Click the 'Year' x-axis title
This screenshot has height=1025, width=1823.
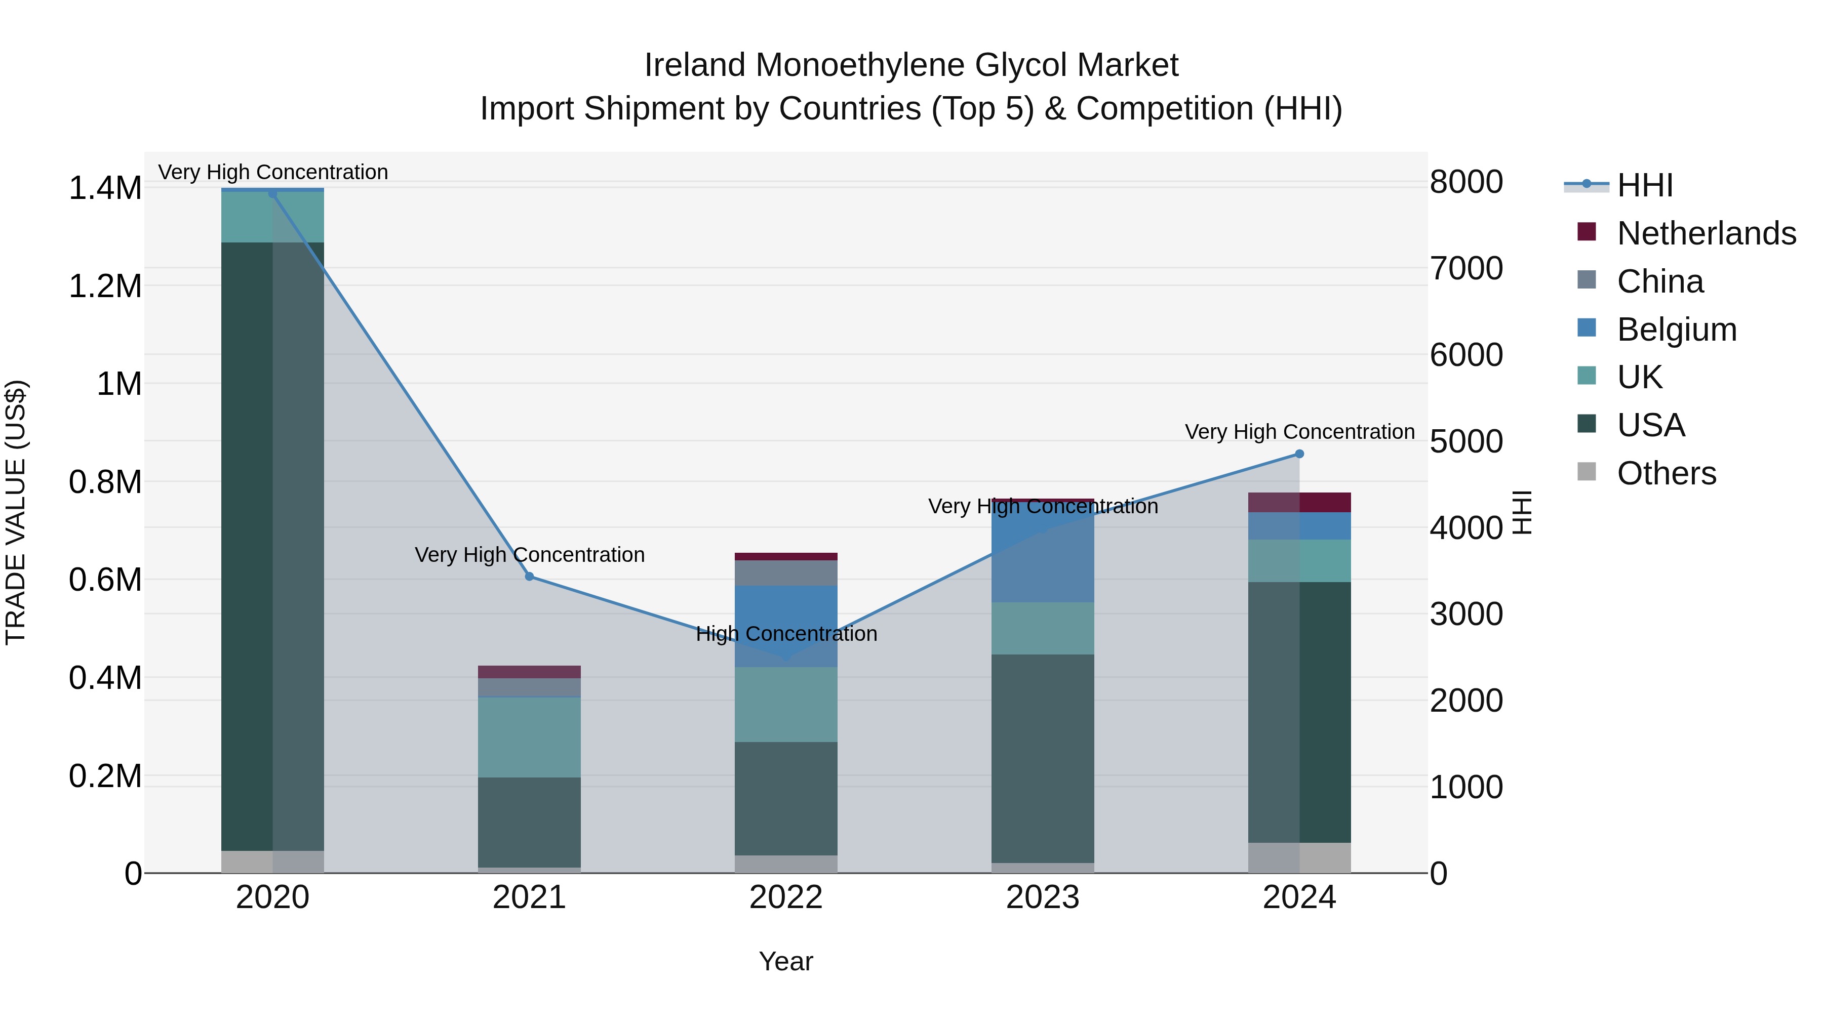786,962
